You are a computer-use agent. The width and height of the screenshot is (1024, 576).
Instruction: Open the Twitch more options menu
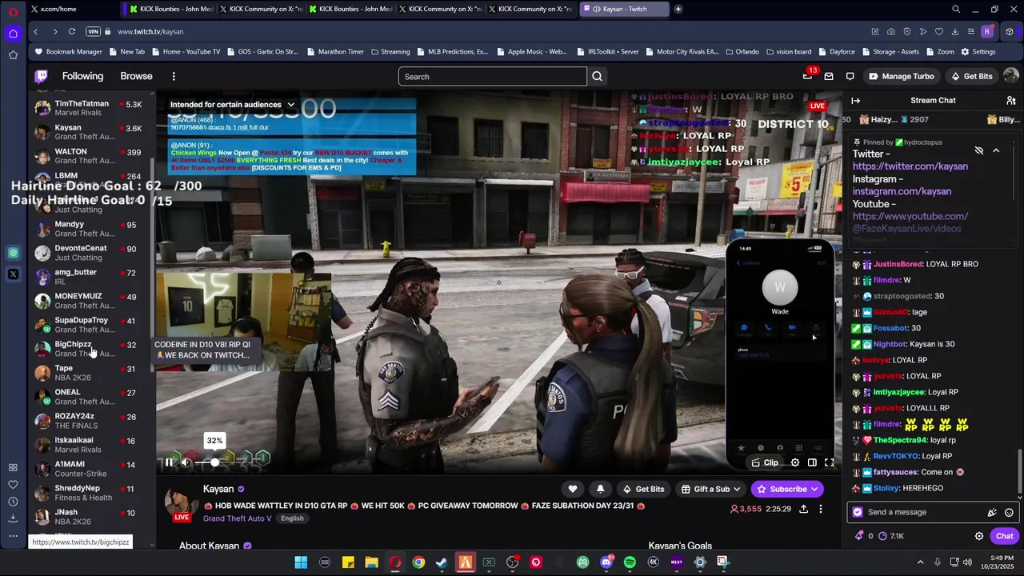(x=174, y=76)
